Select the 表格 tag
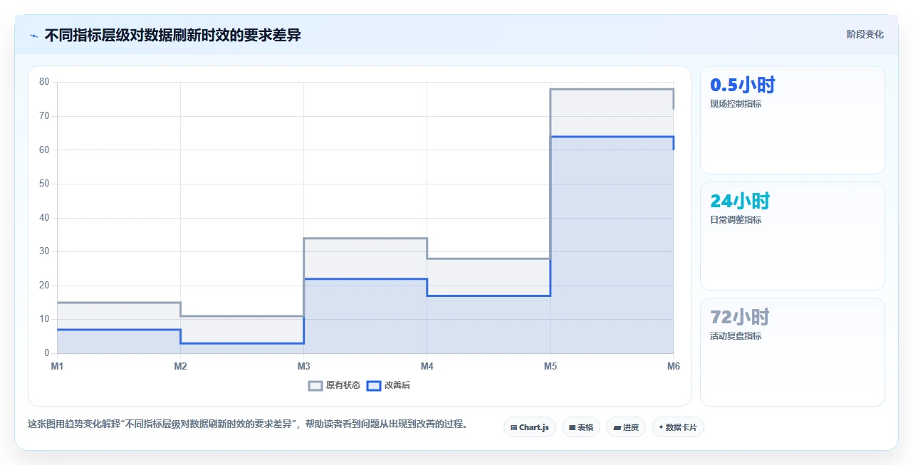 click(x=581, y=427)
